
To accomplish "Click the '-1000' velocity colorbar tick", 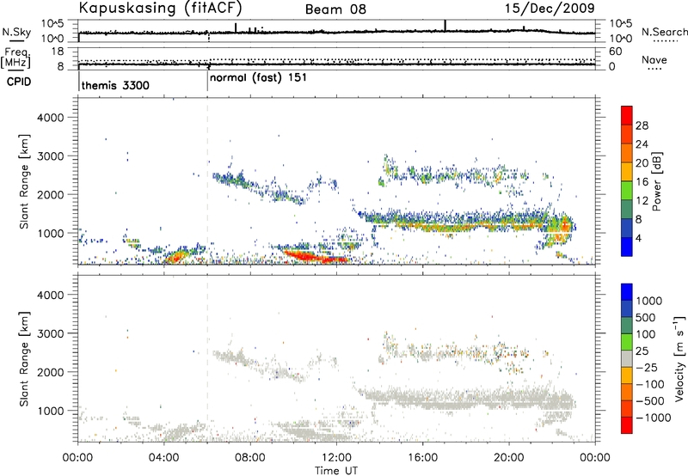I will click(x=653, y=418).
